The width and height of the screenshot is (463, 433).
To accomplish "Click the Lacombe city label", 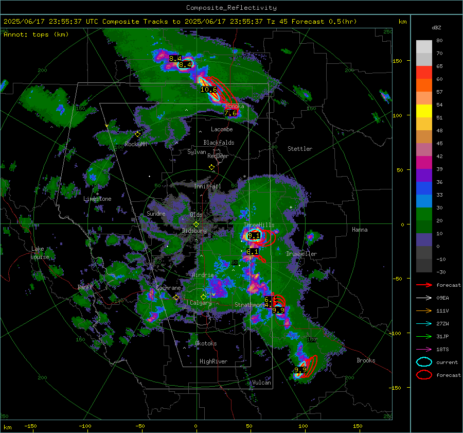I will [x=222, y=129].
